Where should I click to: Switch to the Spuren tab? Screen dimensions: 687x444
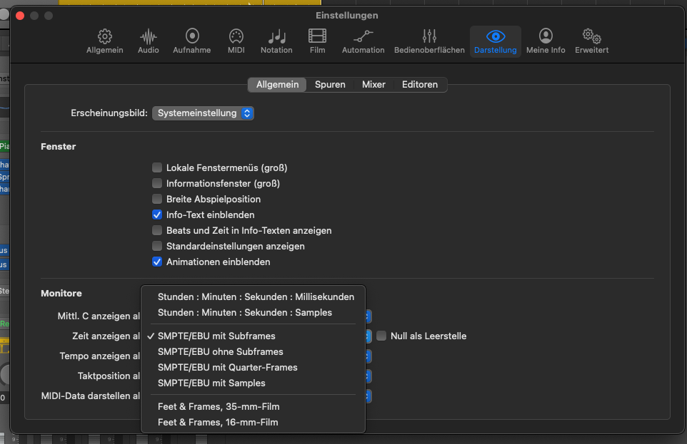tap(330, 85)
